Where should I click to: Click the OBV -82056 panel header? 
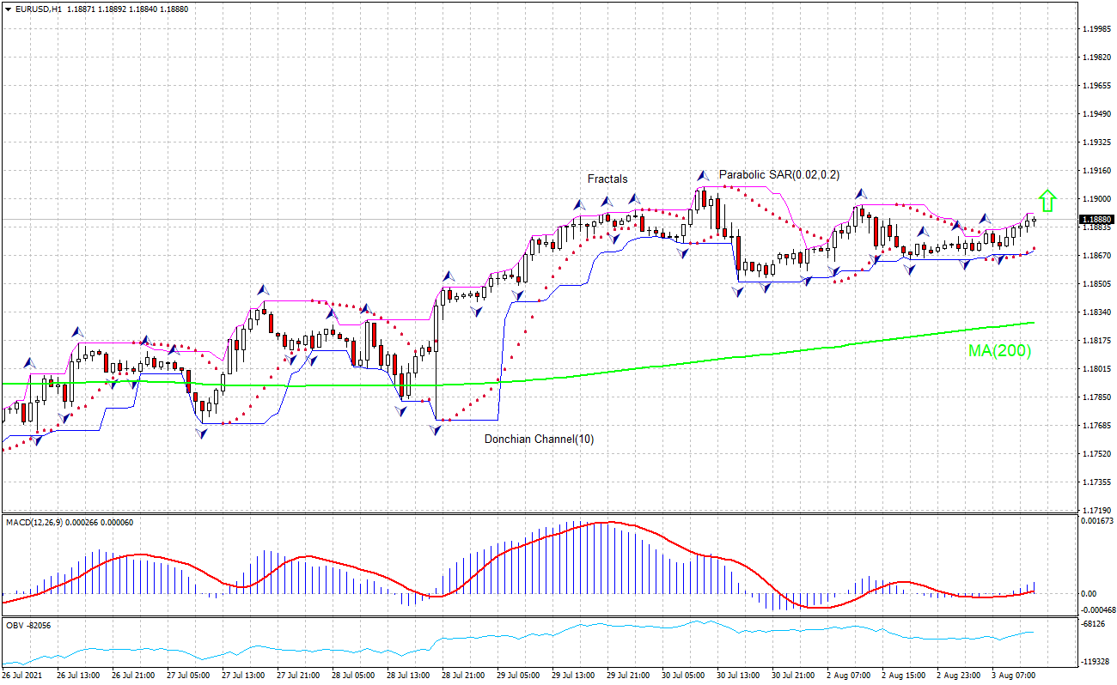pyautogui.click(x=26, y=626)
